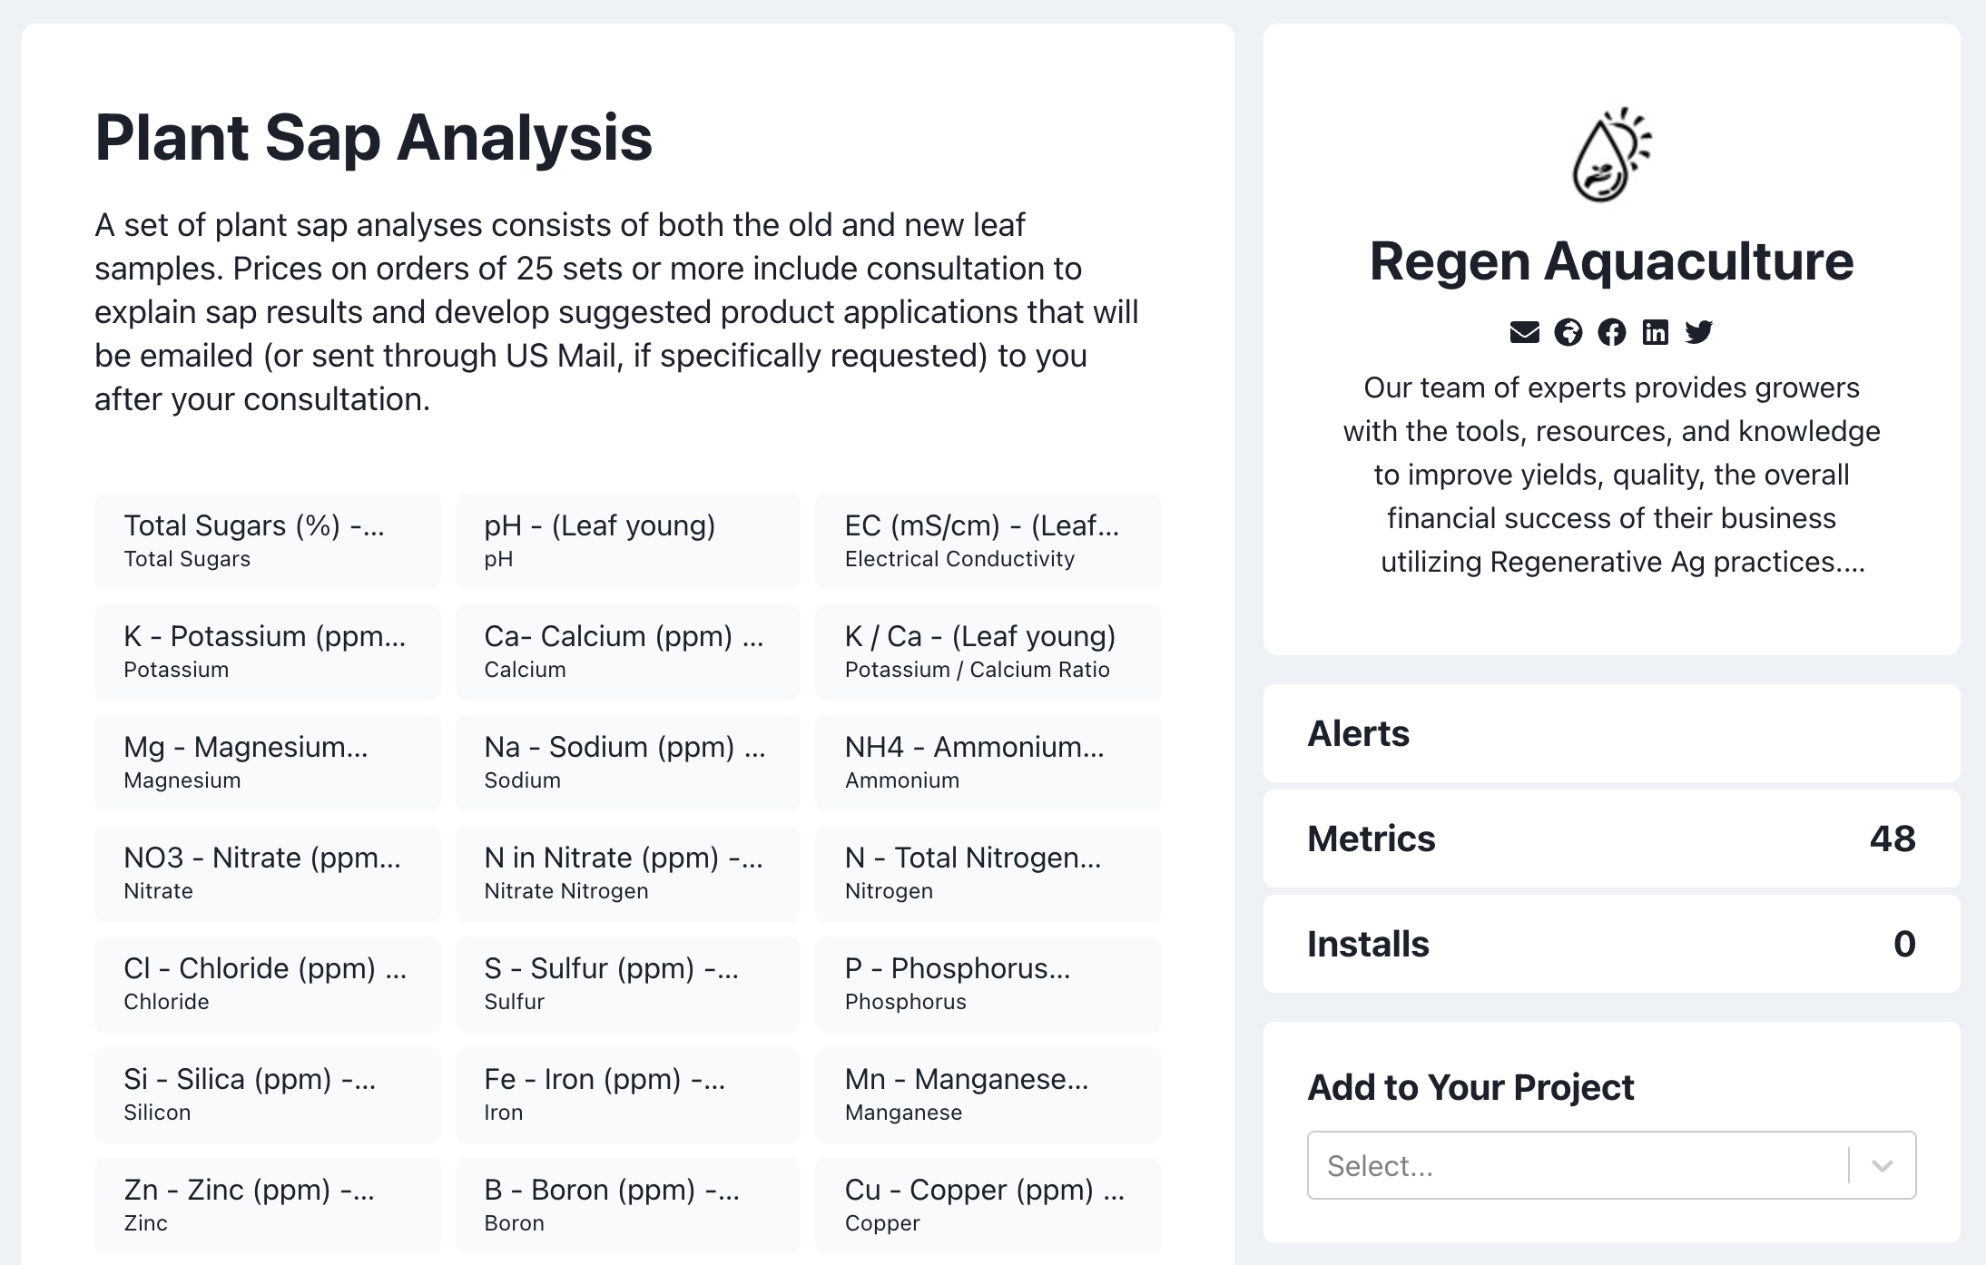
Task: Select the Total Sugars (%) metric card
Action: [267, 541]
